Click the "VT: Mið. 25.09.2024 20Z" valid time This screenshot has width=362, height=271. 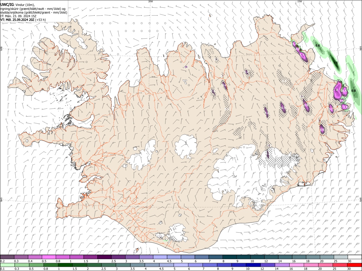pos(17,20)
